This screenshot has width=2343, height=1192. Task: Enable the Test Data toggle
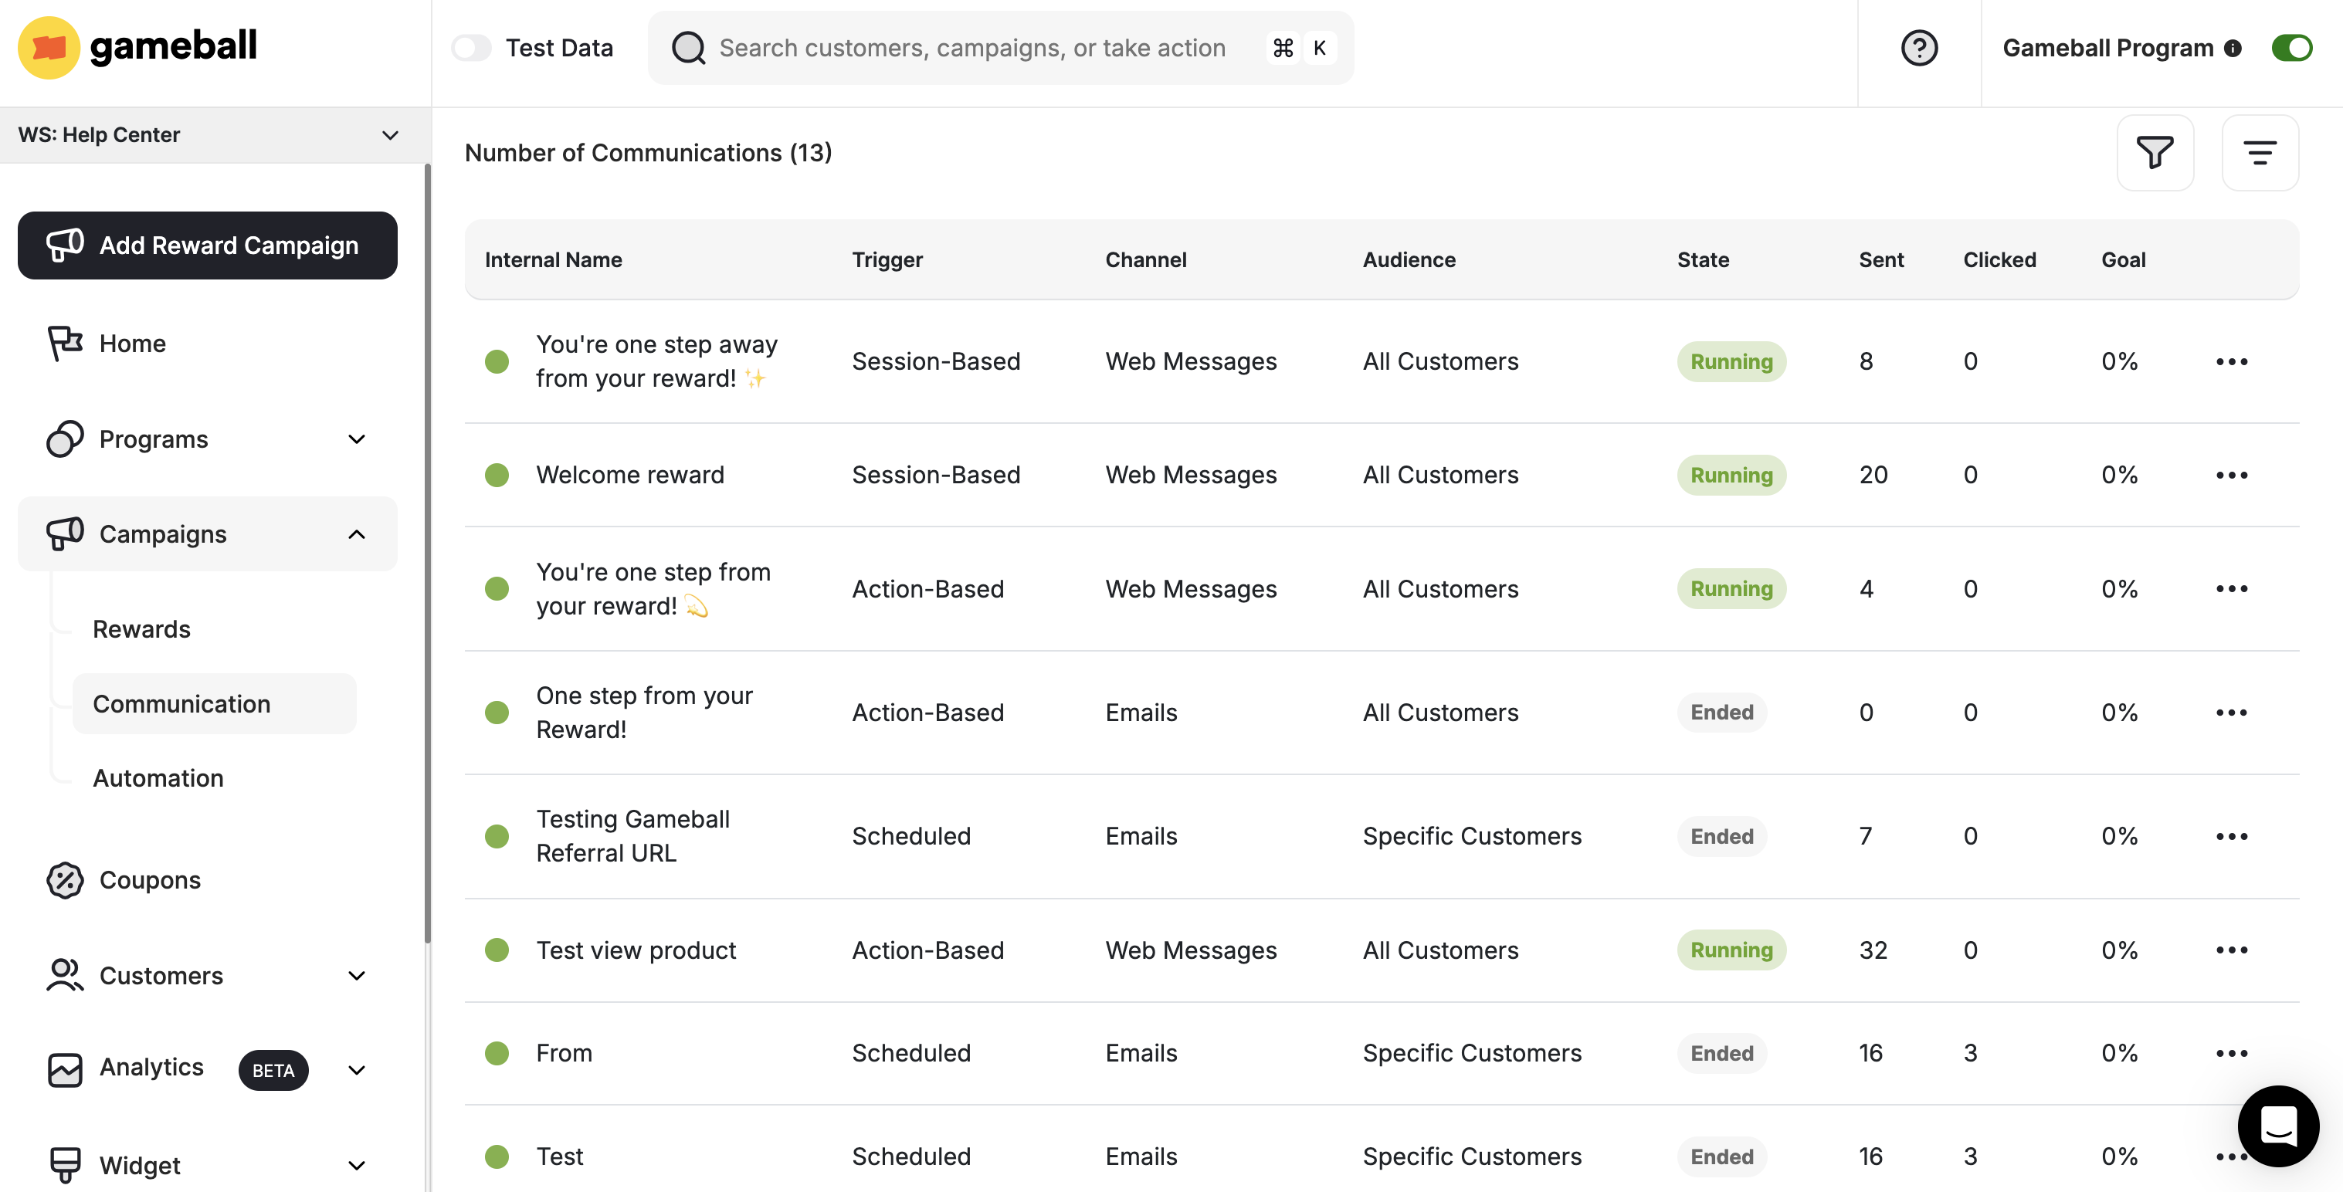click(x=472, y=47)
